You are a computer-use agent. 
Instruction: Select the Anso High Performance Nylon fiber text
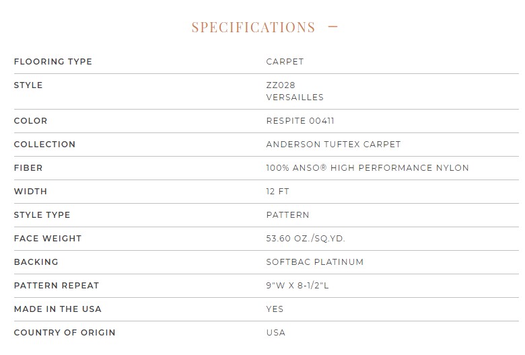pos(367,167)
